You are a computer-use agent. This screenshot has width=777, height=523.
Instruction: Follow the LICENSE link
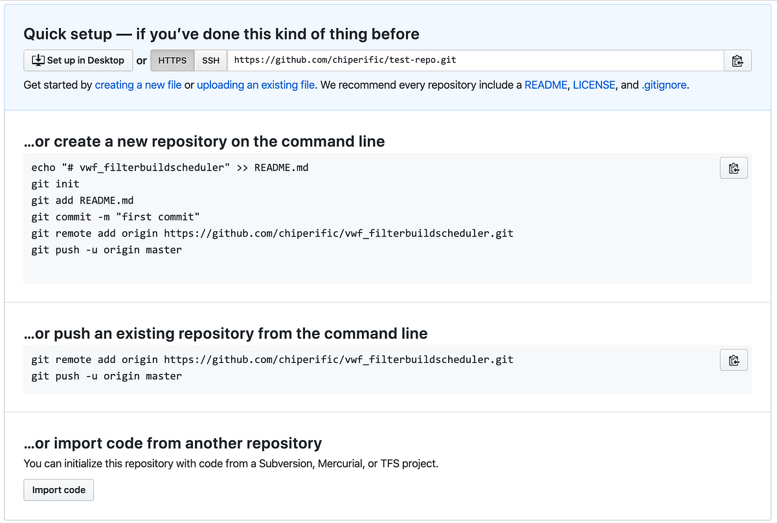[x=594, y=85]
